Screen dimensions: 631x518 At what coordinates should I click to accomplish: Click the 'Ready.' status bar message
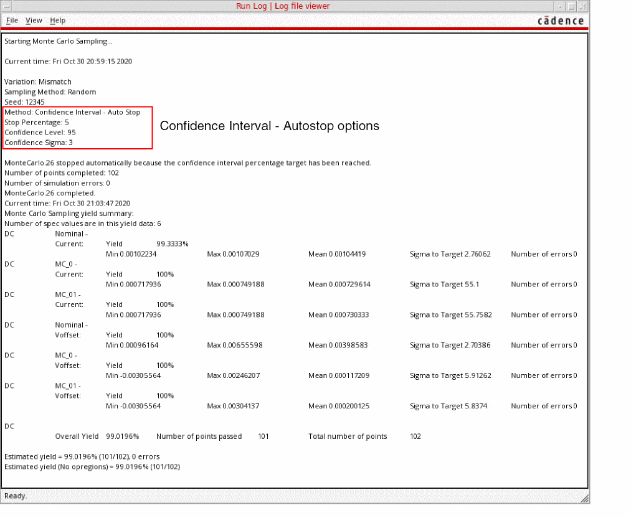(16, 496)
